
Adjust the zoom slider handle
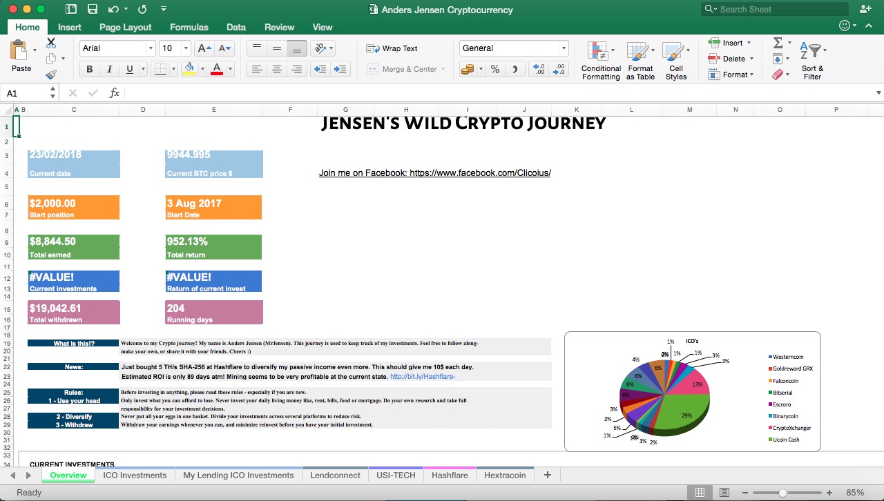click(x=782, y=493)
